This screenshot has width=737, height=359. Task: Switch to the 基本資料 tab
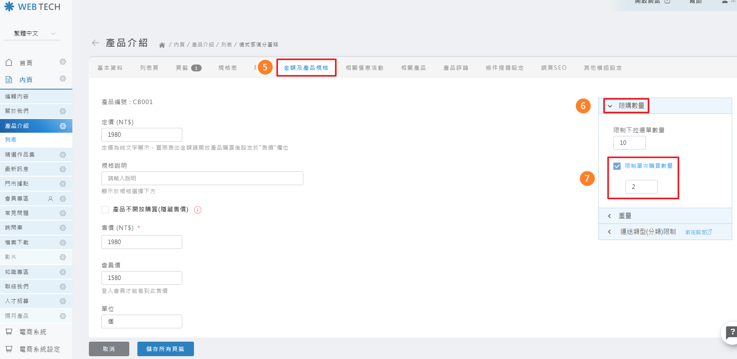coord(110,68)
